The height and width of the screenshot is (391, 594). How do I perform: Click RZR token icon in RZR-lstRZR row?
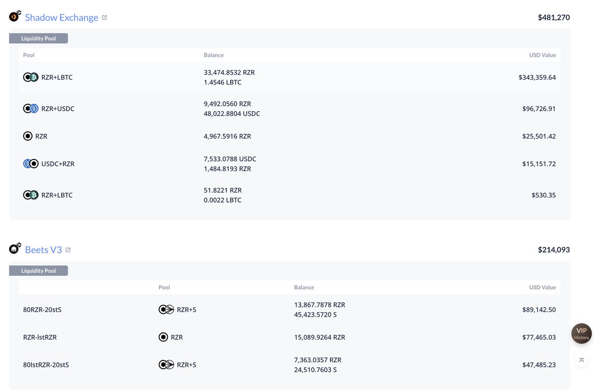[163, 337]
